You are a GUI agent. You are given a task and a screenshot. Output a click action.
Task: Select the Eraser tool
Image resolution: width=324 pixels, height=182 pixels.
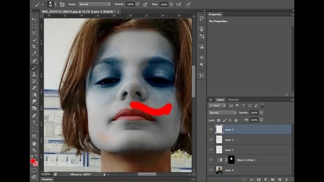34,88
